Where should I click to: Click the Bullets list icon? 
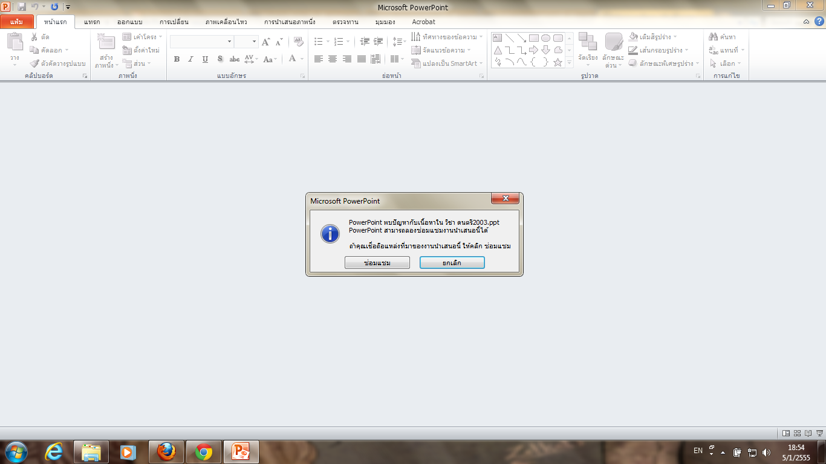pyautogui.click(x=319, y=42)
